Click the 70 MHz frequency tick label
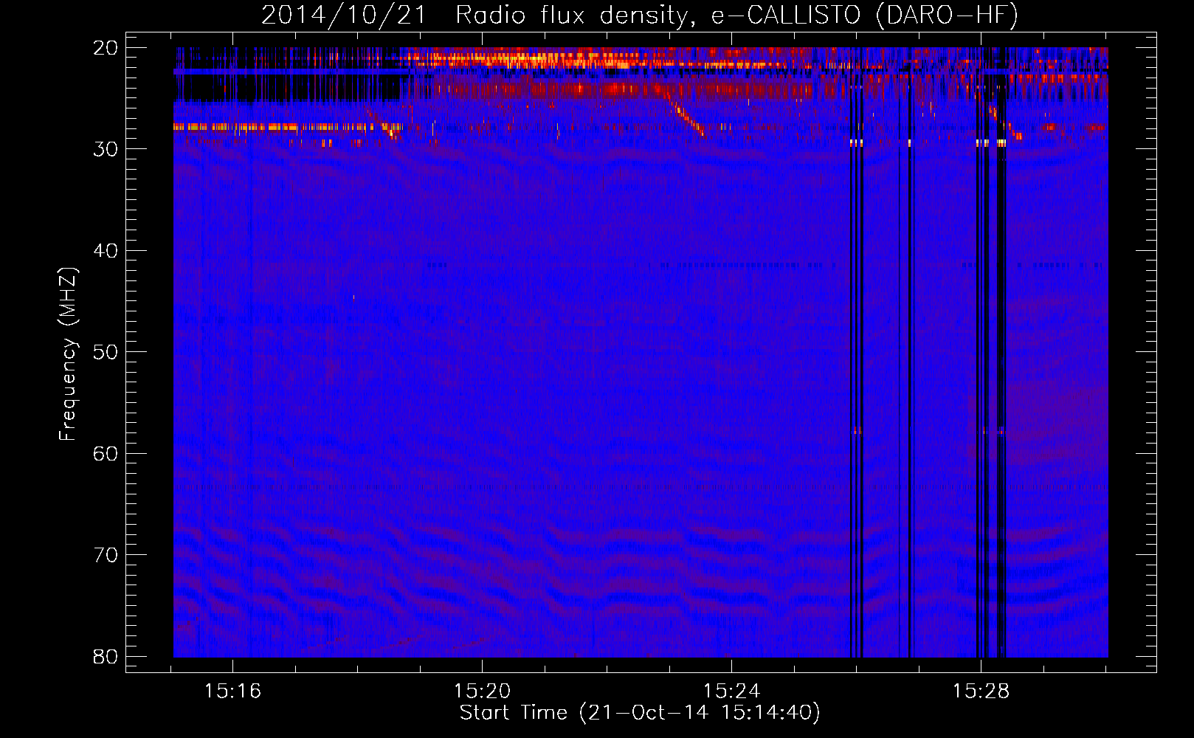Image resolution: width=1194 pixels, height=738 pixels. click(x=106, y=555)
